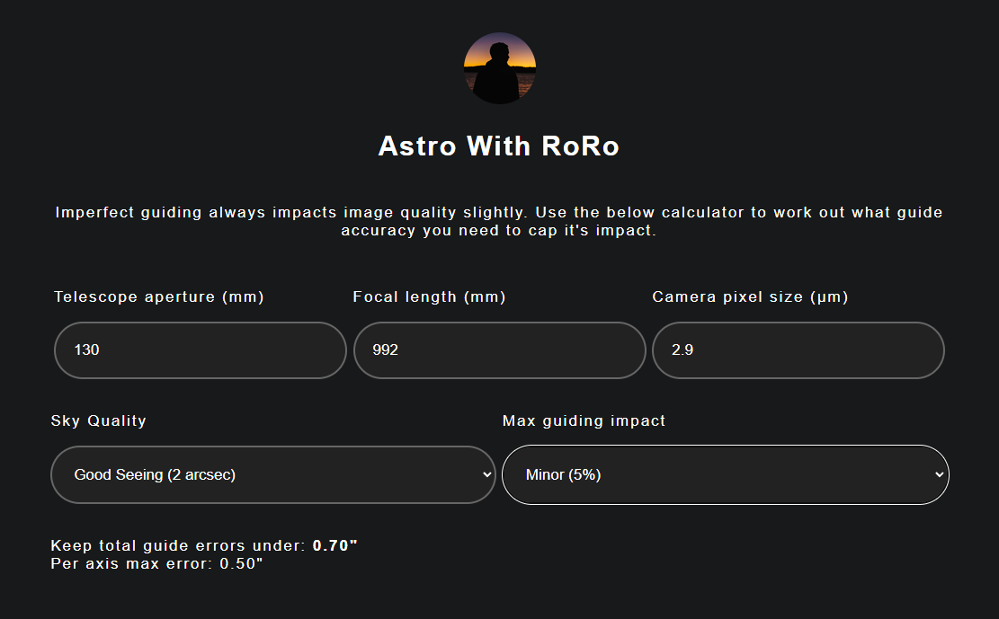Click the first line starting with Imperfect guiding
The image size is (999, 619).
coord(499,212)
